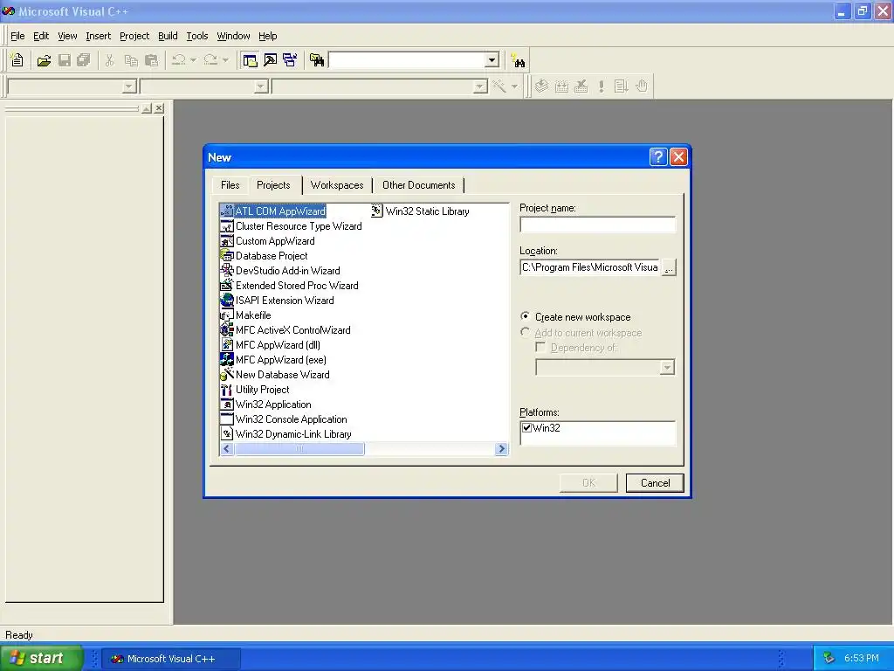Select MFC ActiveX ControlWizard entry

click(x=285, y=329)
